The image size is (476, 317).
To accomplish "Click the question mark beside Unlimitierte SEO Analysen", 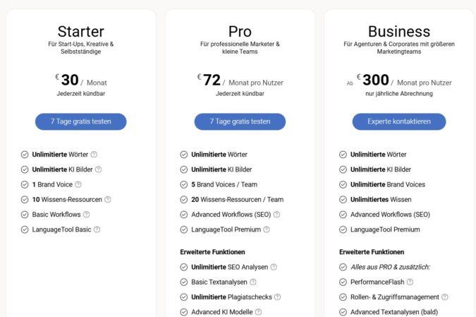I will tap(274, 267).
